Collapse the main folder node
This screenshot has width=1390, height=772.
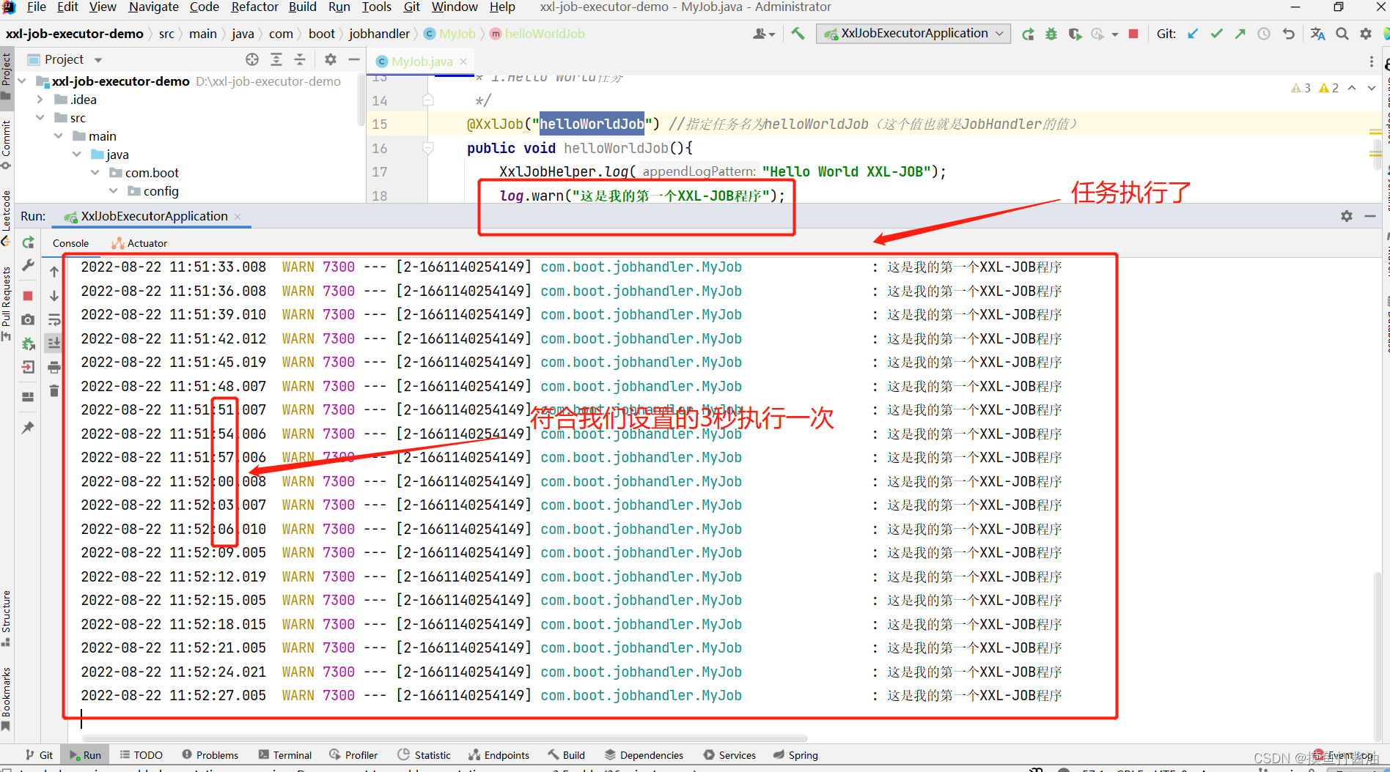tap(58, 136)
